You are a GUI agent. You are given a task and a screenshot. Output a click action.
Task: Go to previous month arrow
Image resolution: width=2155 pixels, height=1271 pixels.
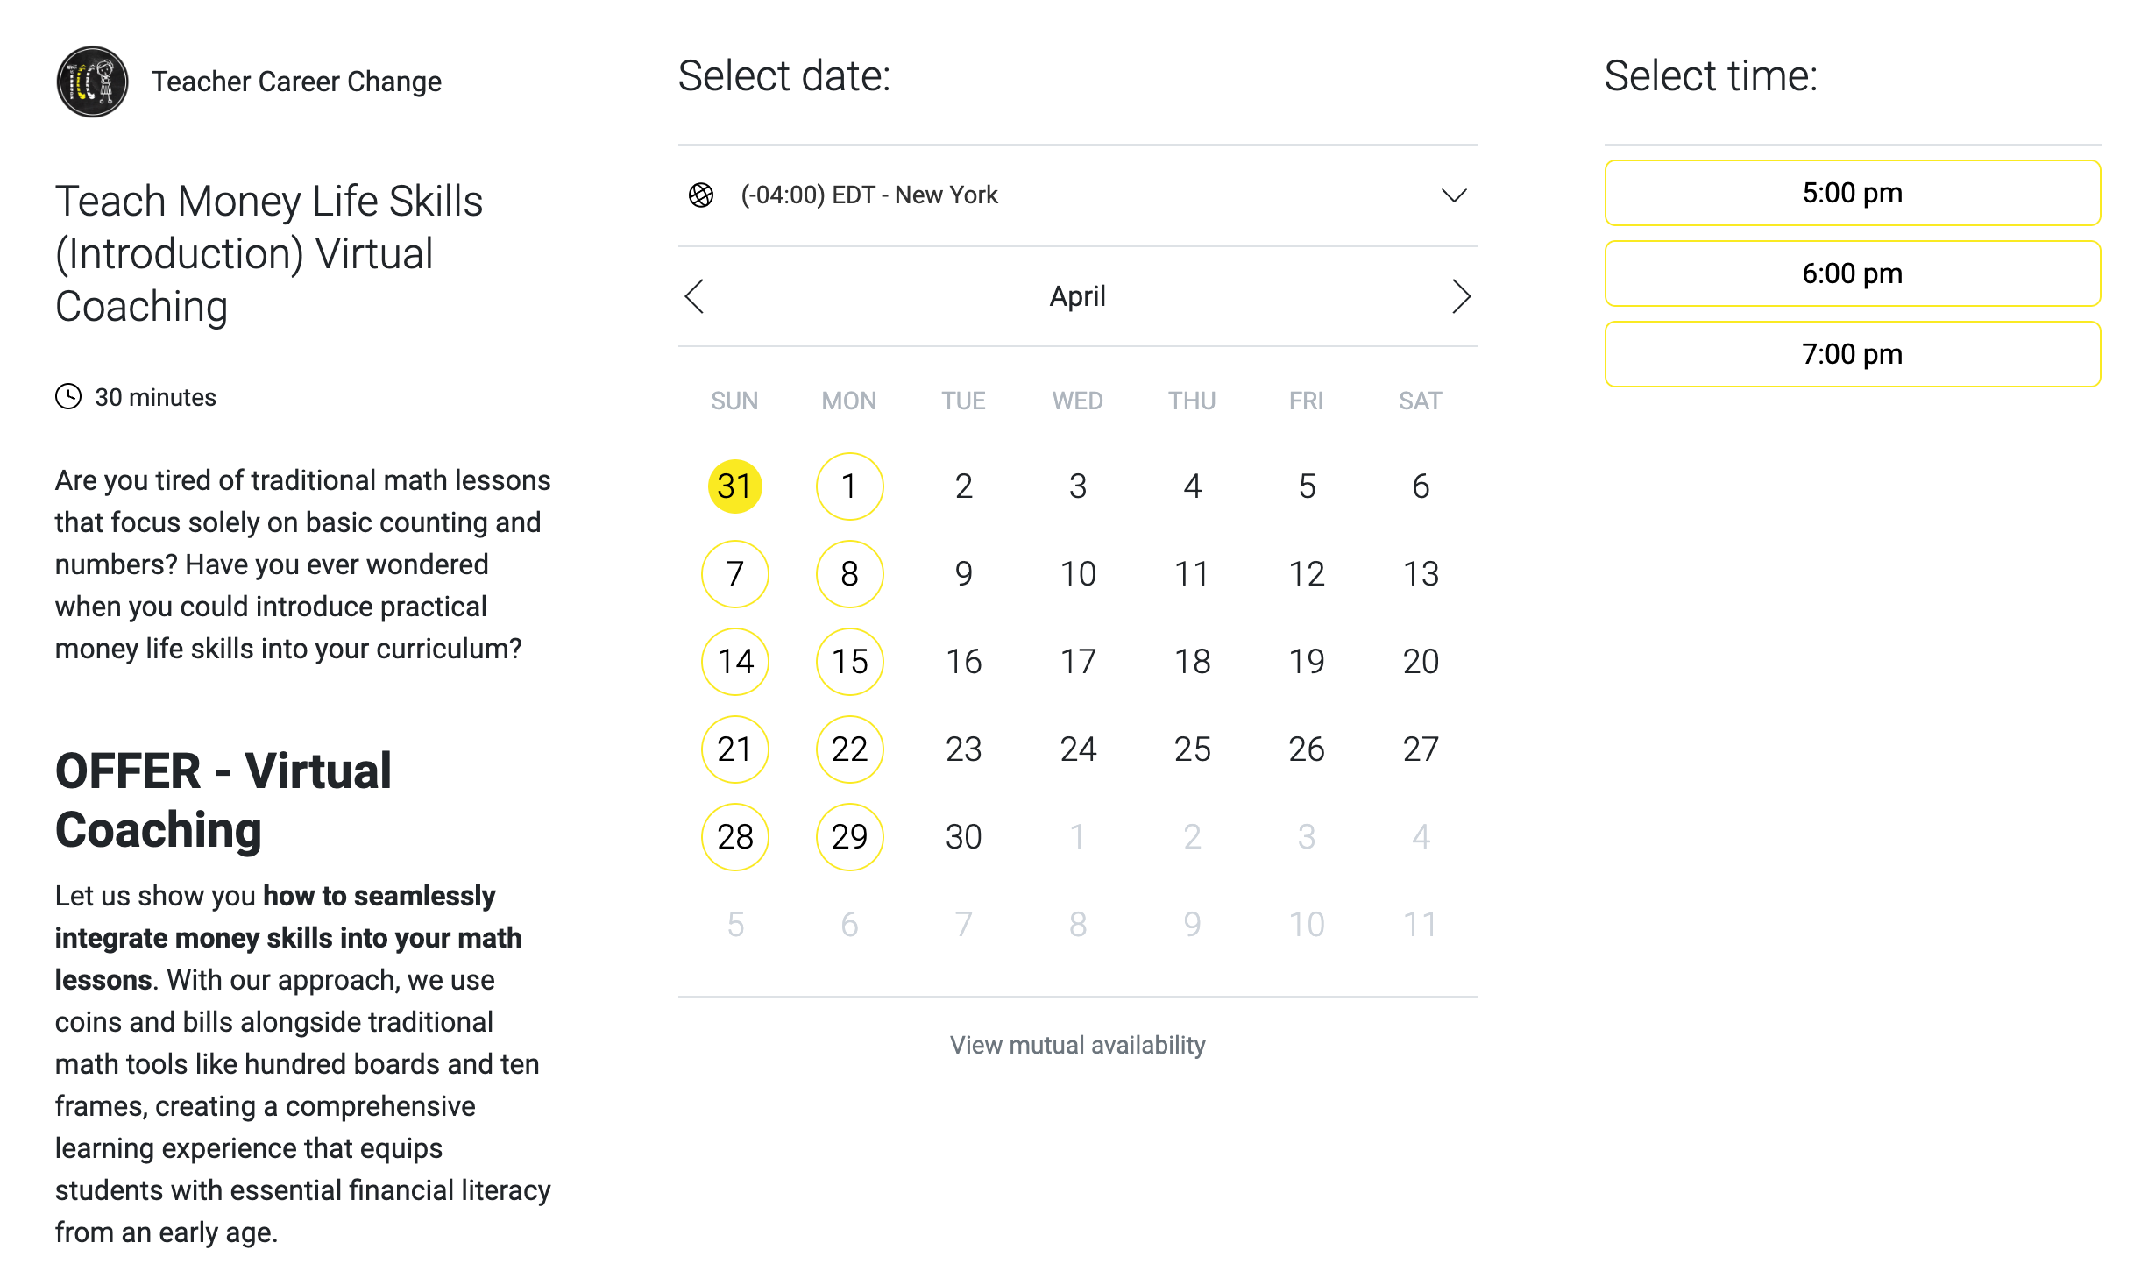[694, 296]
